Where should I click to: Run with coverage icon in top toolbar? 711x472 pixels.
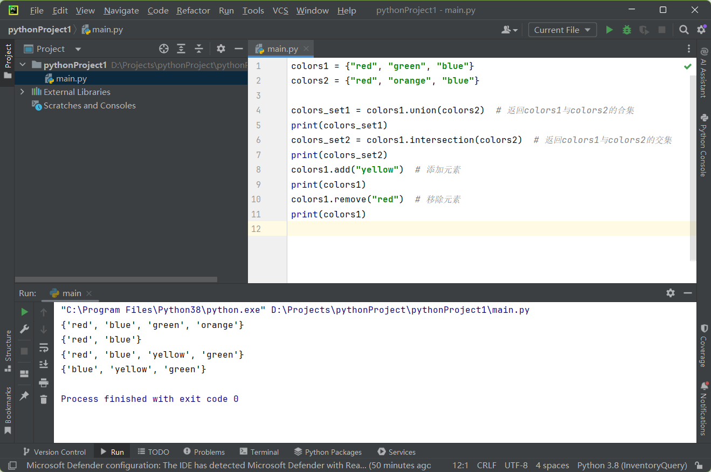644,30
